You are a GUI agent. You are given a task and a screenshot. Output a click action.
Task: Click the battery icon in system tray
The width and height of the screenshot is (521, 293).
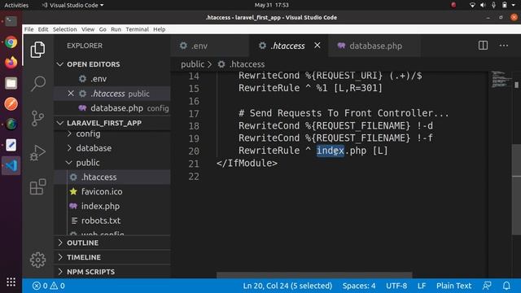click(505, 5)
